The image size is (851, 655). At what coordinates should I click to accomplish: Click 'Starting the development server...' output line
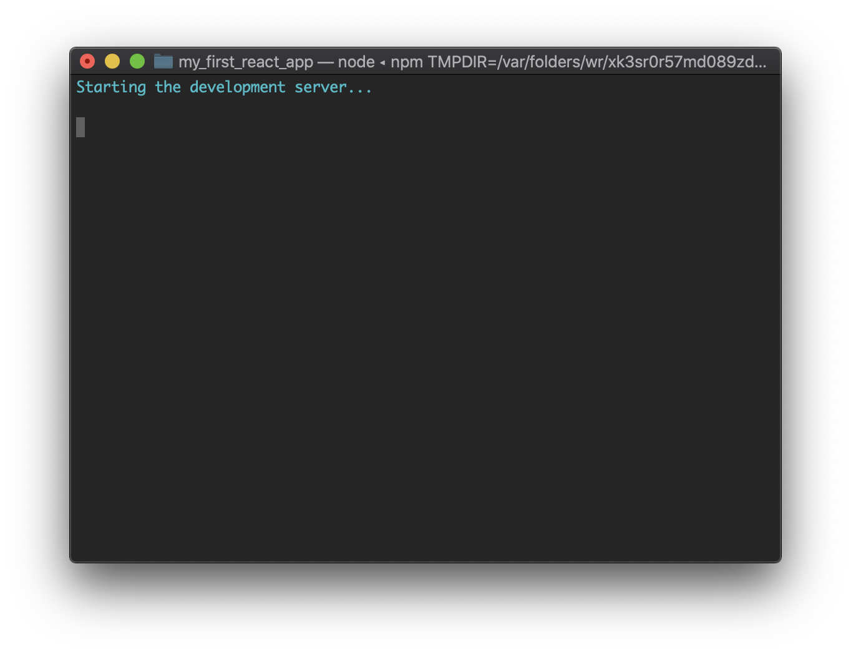tap(224, 87)
